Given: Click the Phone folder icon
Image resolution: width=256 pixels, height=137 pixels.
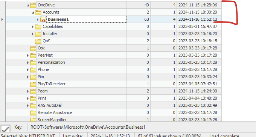Looking at the screenshot, I should pyautogui.click(x=33, y=70).
